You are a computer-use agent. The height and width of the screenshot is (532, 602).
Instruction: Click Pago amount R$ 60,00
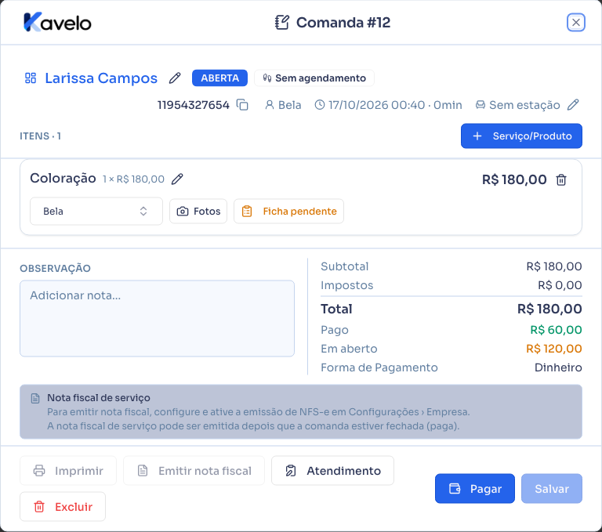click(x=556, y=330)
